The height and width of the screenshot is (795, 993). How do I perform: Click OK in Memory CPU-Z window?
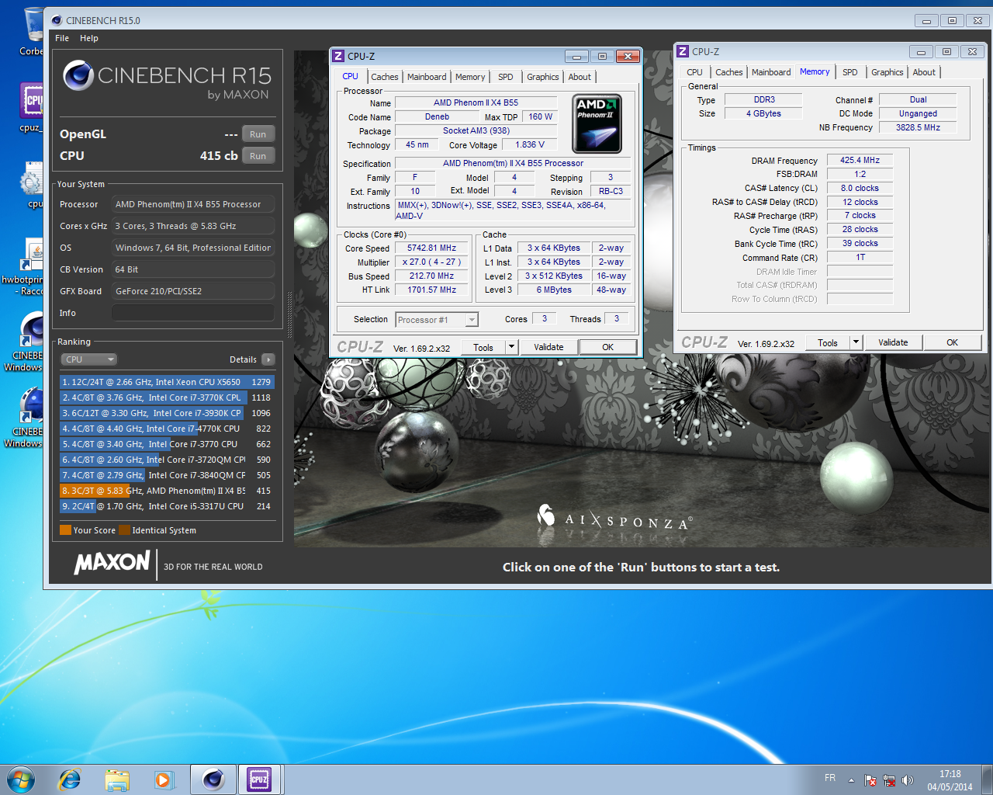click(953, 342)
